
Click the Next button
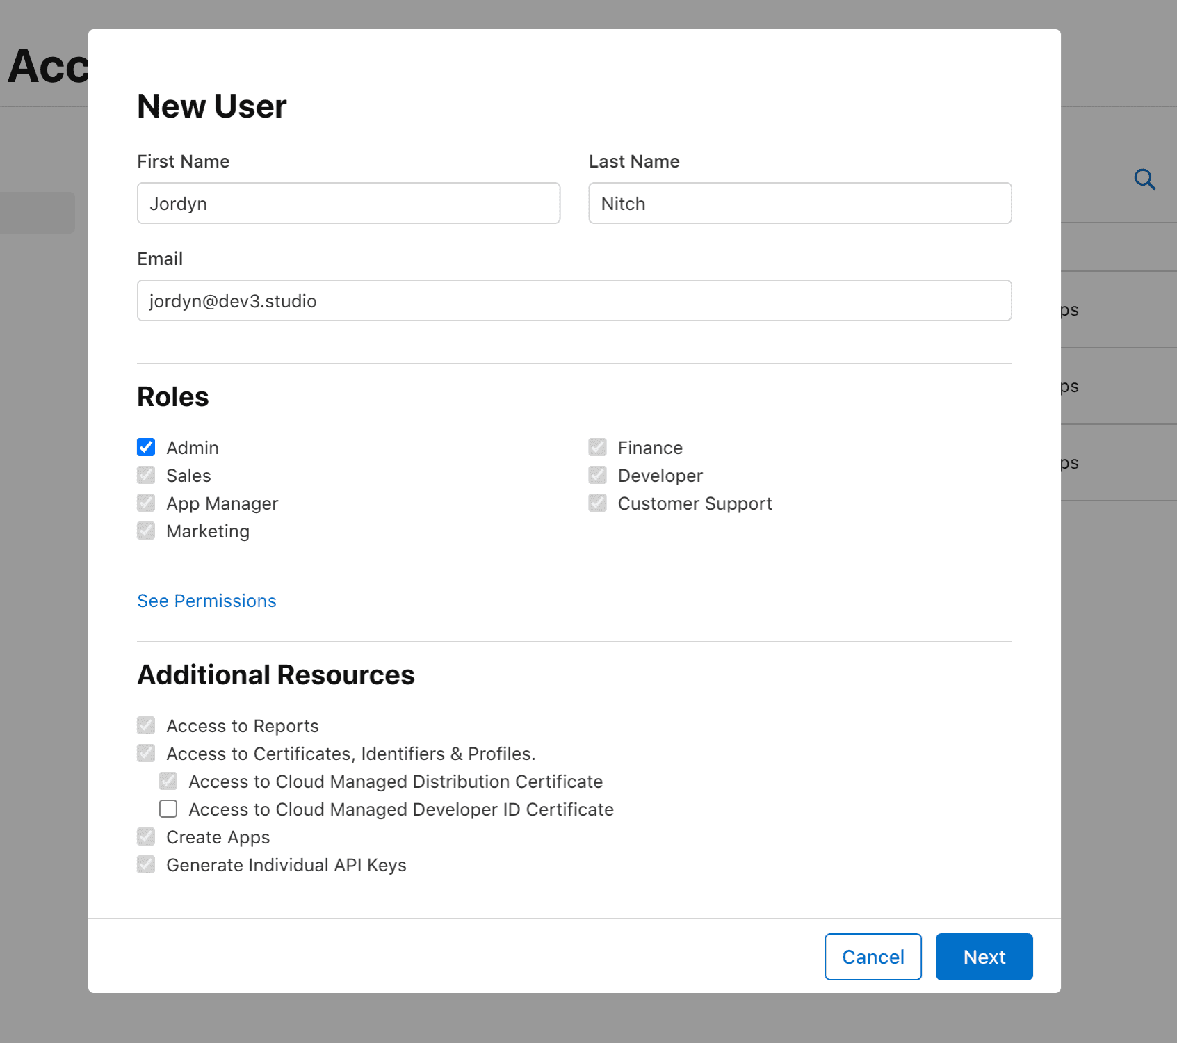(984, 957)
